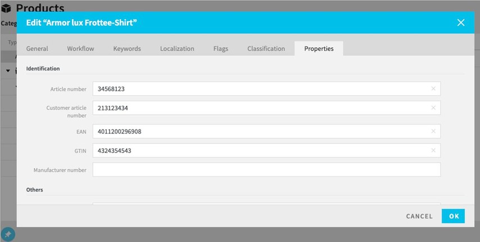Viewport: 480px width, 242px height.
Task: Click the pin icon at bottom left
Action: pos(8,234)
